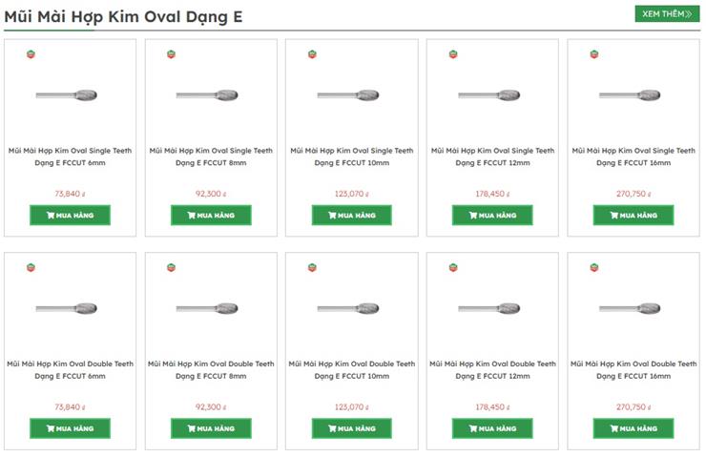Click brand badge on Single Teeth 6mm card

pos(31,54)
